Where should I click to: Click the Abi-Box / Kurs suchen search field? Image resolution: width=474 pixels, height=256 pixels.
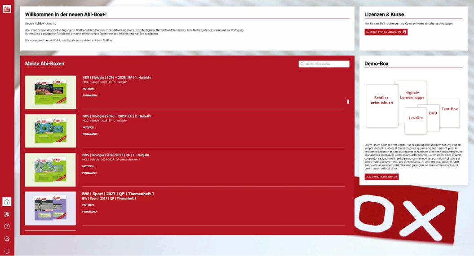point(326,64)
